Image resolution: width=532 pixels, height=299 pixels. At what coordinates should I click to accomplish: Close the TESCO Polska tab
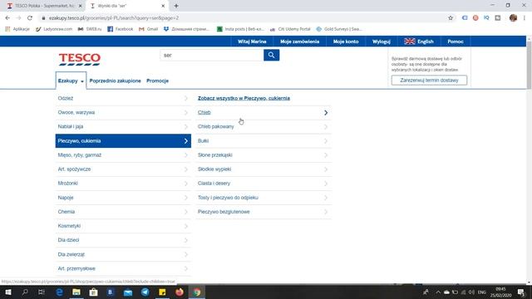pyautogui.click(x=81, y=6)
